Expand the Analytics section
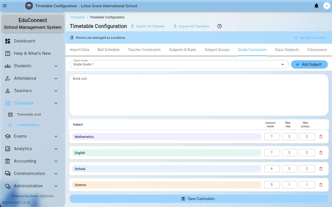The width and height of the screenshot is (332, 207). click(33, 149)
